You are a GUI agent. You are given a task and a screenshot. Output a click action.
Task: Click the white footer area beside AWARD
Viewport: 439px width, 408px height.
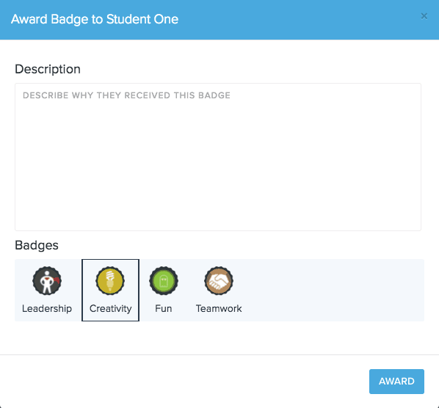tap(182, 382)
